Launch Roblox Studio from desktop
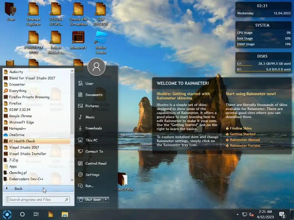Viewport: 294px width, 220px height. 101,42
